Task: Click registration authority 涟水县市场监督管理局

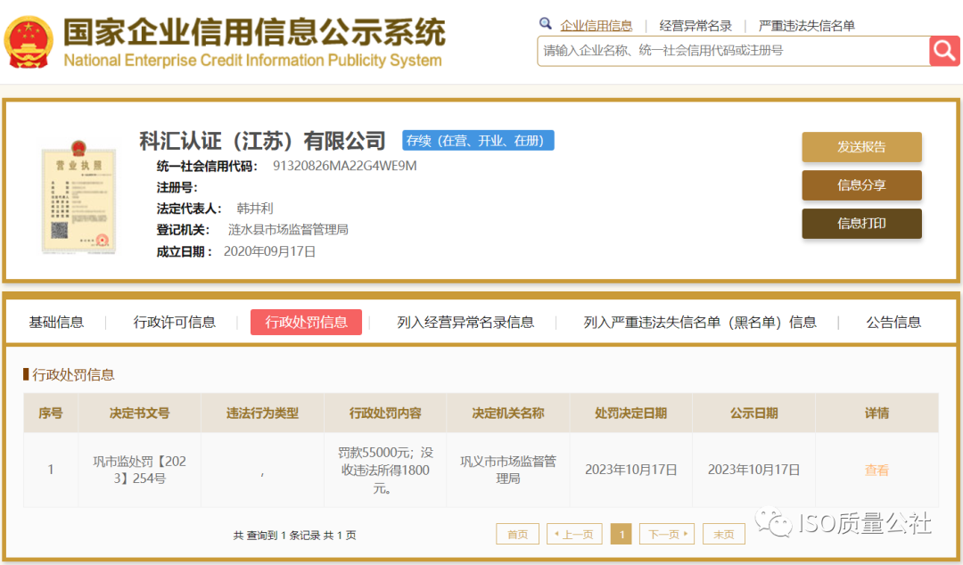Action: coord(288,230)
